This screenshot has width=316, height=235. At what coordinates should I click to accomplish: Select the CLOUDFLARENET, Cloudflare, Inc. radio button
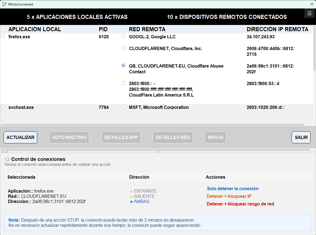[x=123, y=48]
